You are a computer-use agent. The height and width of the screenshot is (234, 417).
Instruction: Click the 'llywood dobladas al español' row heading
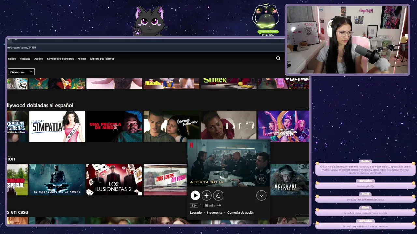coord(40,105)
